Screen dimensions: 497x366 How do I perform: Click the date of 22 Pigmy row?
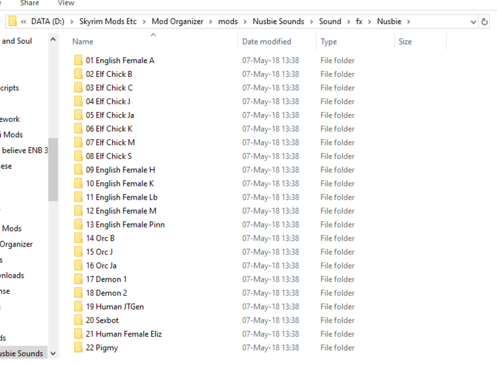coord(270,347)
